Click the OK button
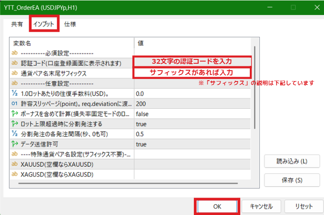This screenshot has width=324, height=215. pyautogui.click(x=217, y=206)
